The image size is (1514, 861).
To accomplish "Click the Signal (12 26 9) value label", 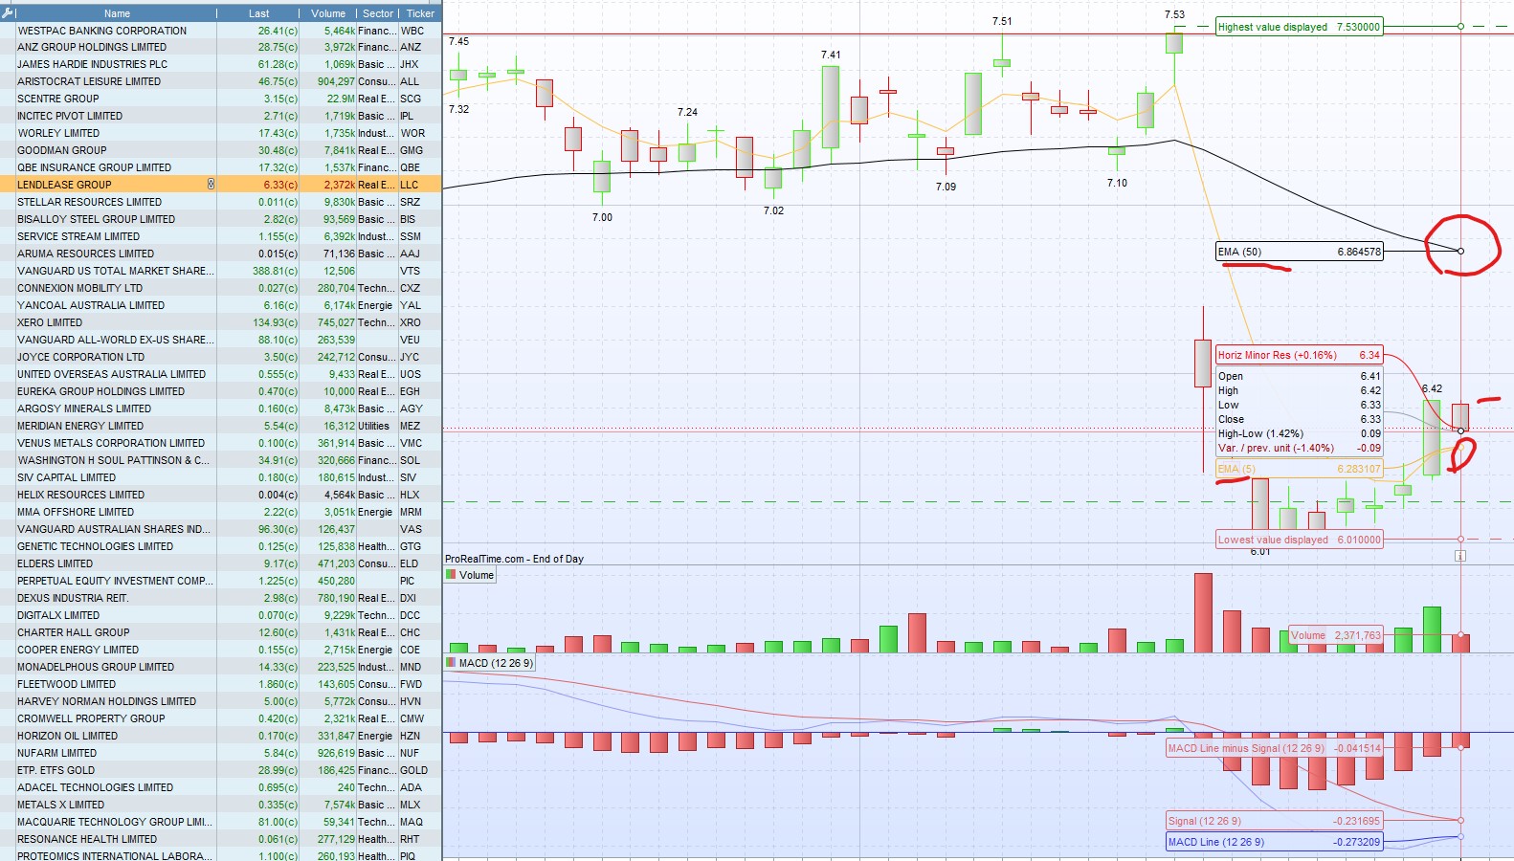I will click(x=1275, y=821).
